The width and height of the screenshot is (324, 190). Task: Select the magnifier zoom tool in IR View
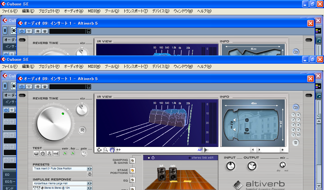click(106, 150)
